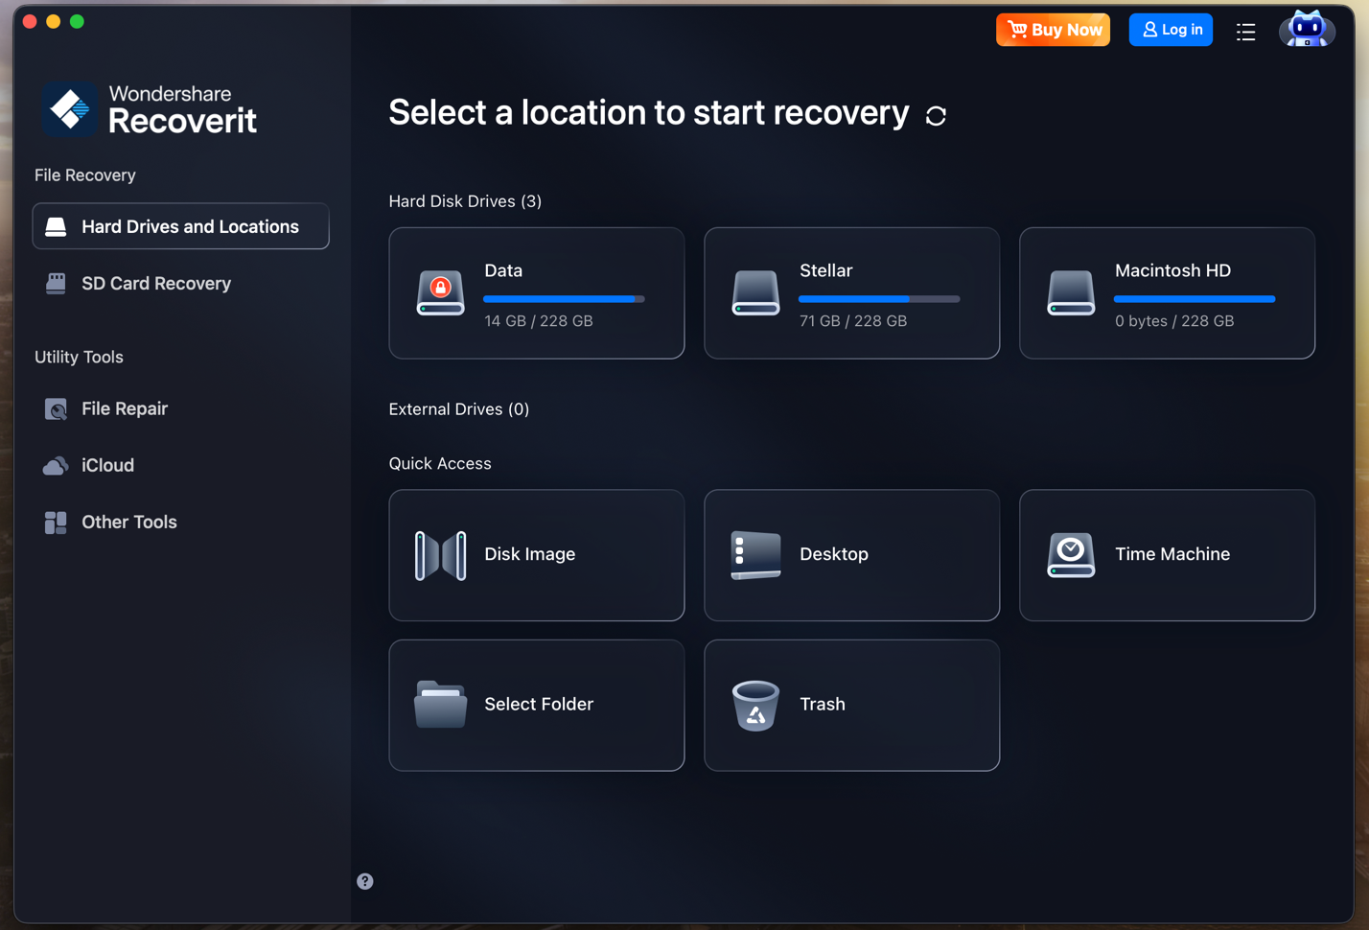
Task: Click Macintosh HD usage bar
Action: click(1195, 299)
